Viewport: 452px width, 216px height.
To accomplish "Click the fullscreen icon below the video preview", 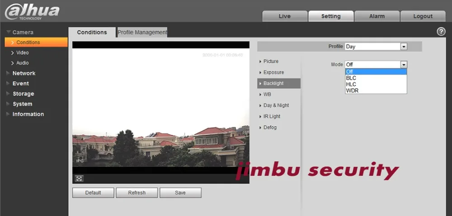I will coord(79,178).
